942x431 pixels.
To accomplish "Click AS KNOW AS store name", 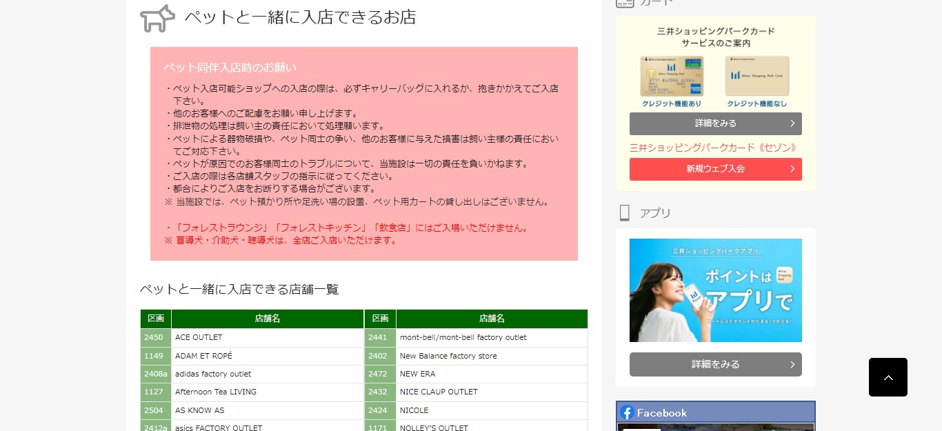I will [200, 410].
